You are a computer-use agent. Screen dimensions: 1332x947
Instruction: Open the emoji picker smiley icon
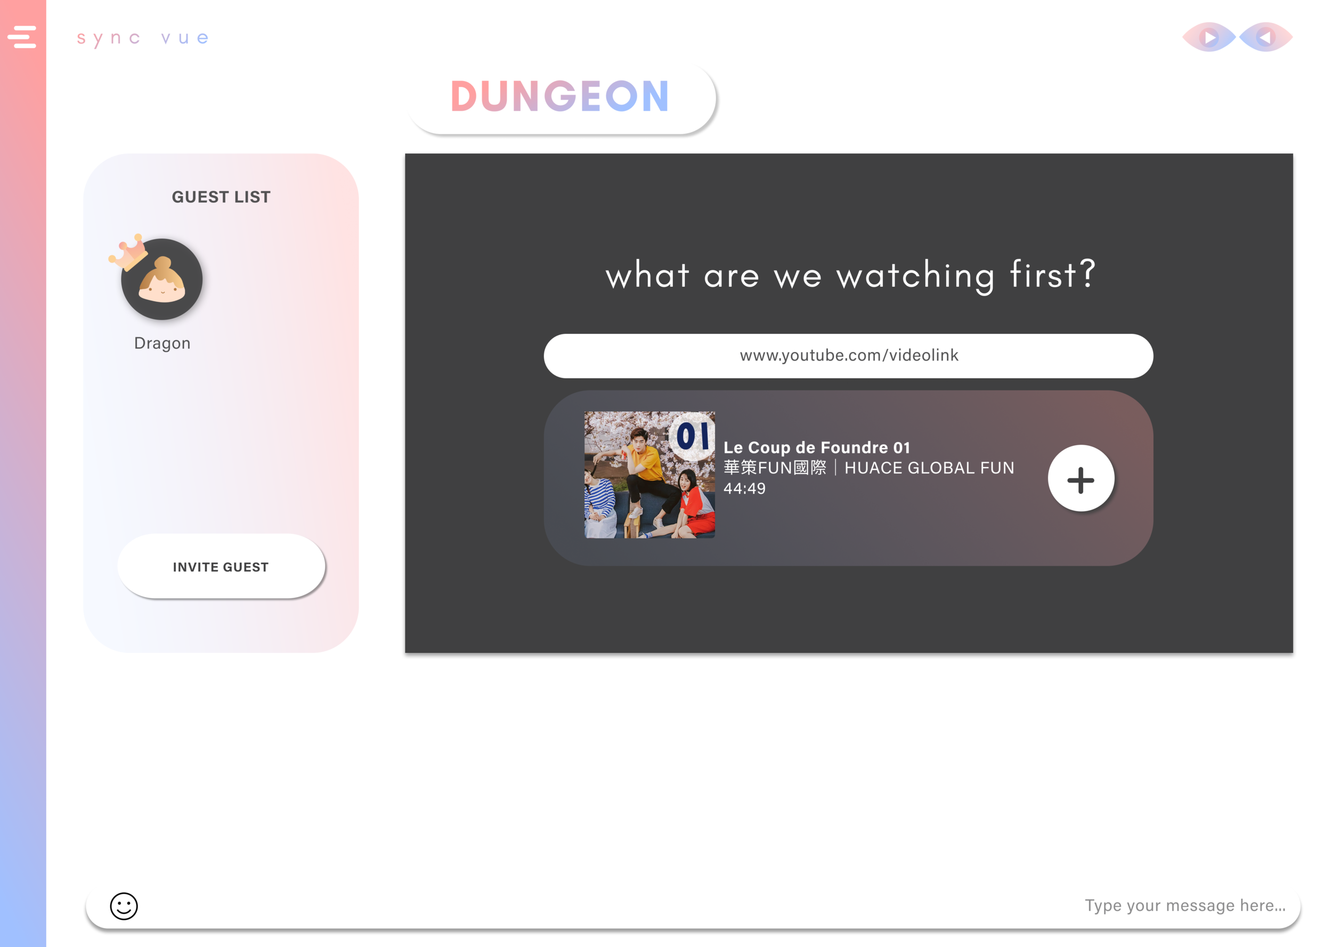point(124,906)
